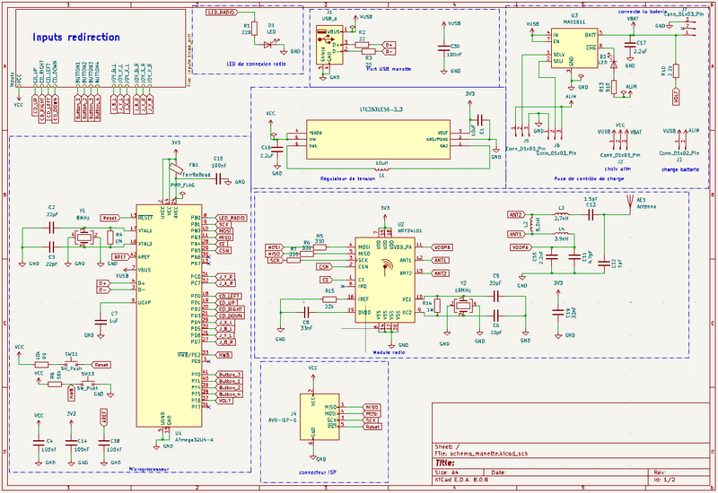This screenshot has width=718, height=493.
Task: Select resistor R4 1M
Action: (x=110, y=238)
